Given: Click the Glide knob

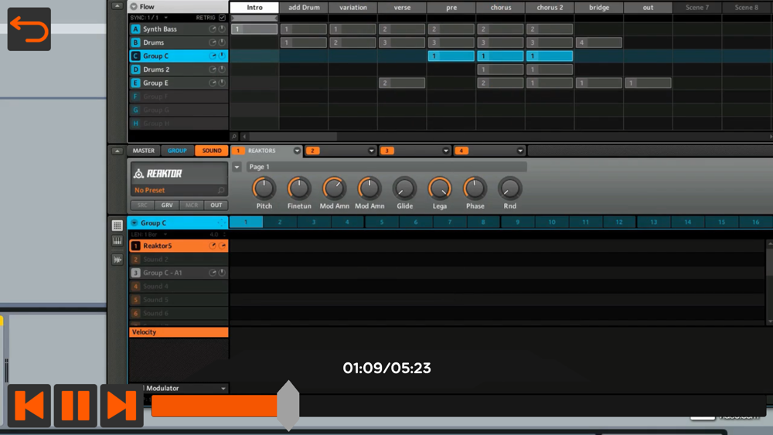Looking at the screenshot, I should 404,188.
